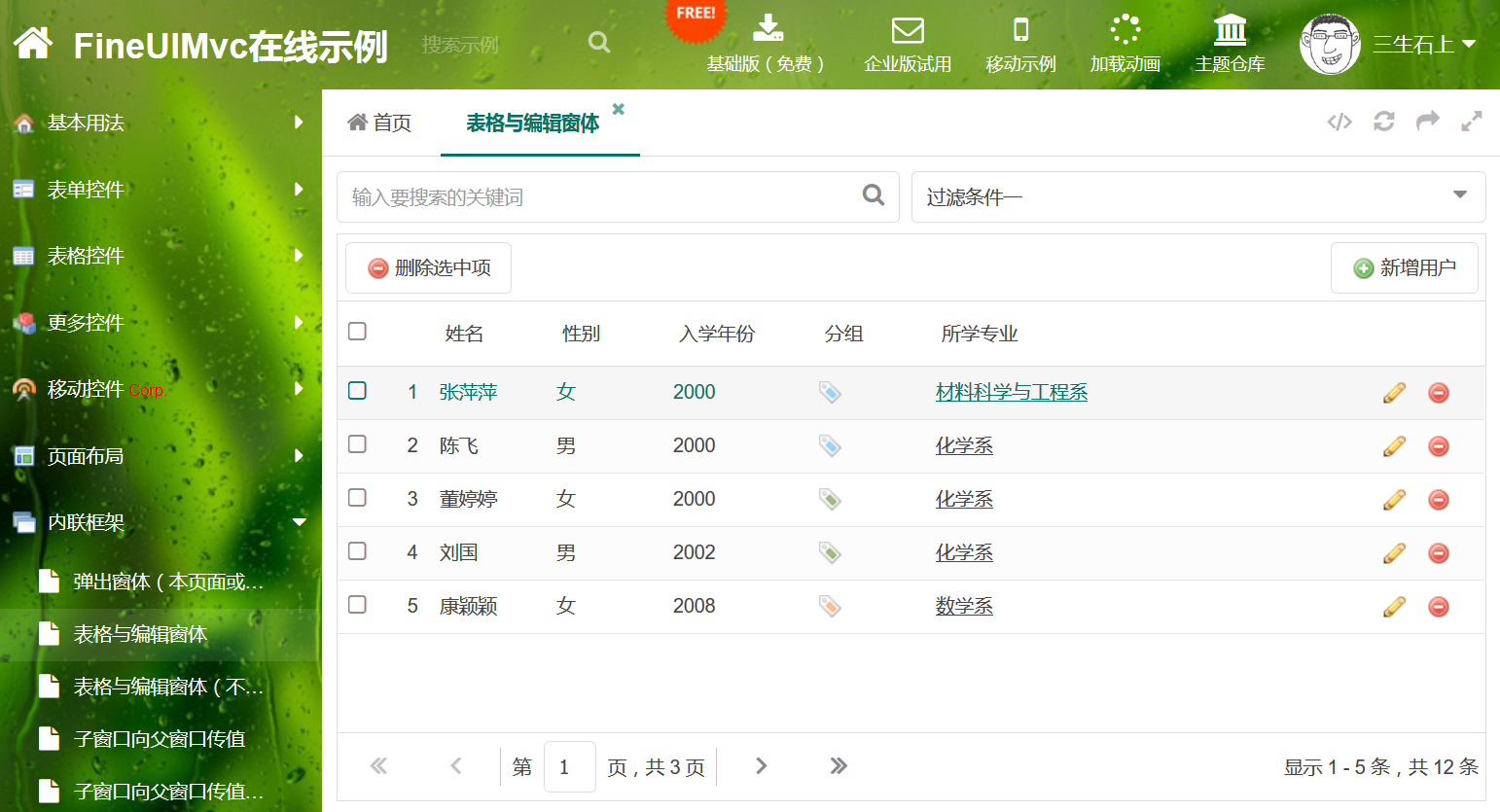Switch to the 首页 tab

[380, 123]
